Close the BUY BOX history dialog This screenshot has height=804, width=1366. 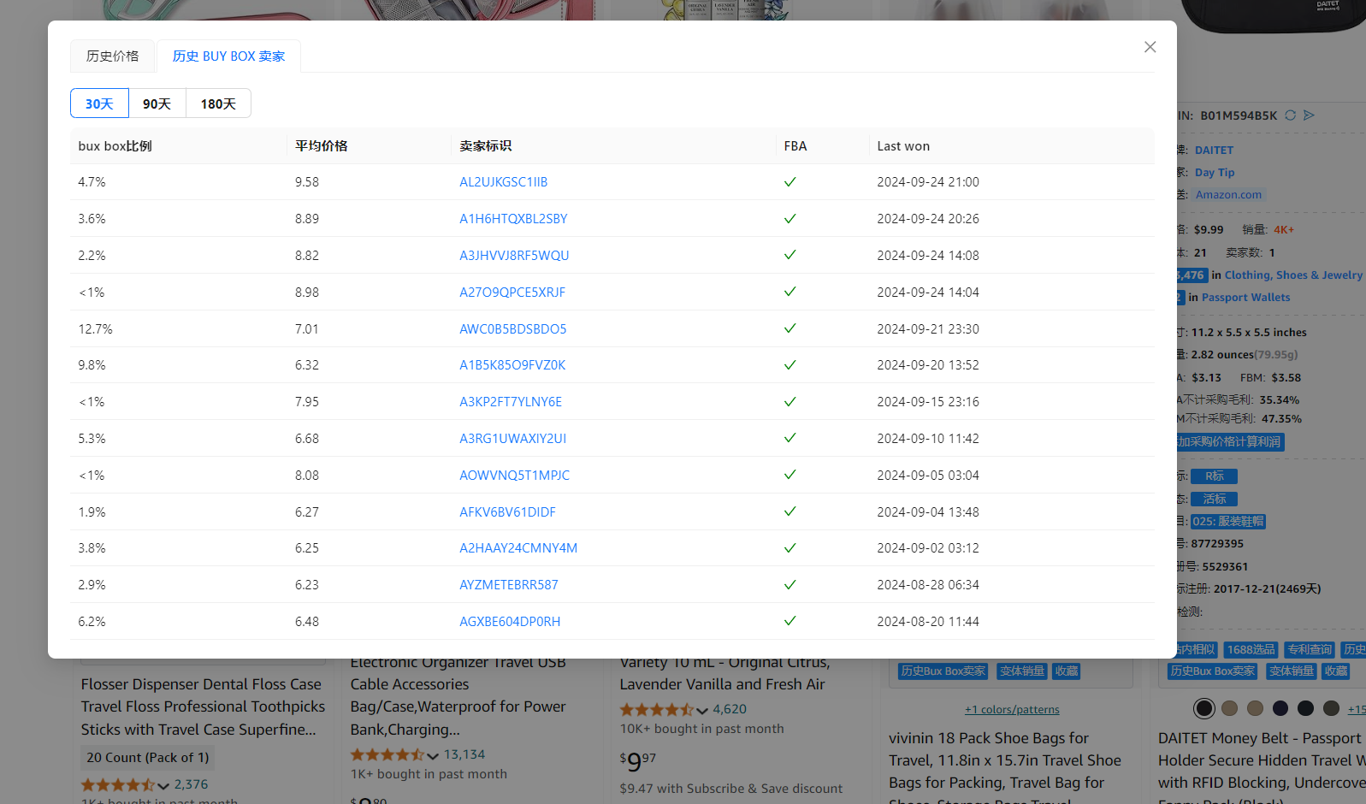tap(1150, 47)
